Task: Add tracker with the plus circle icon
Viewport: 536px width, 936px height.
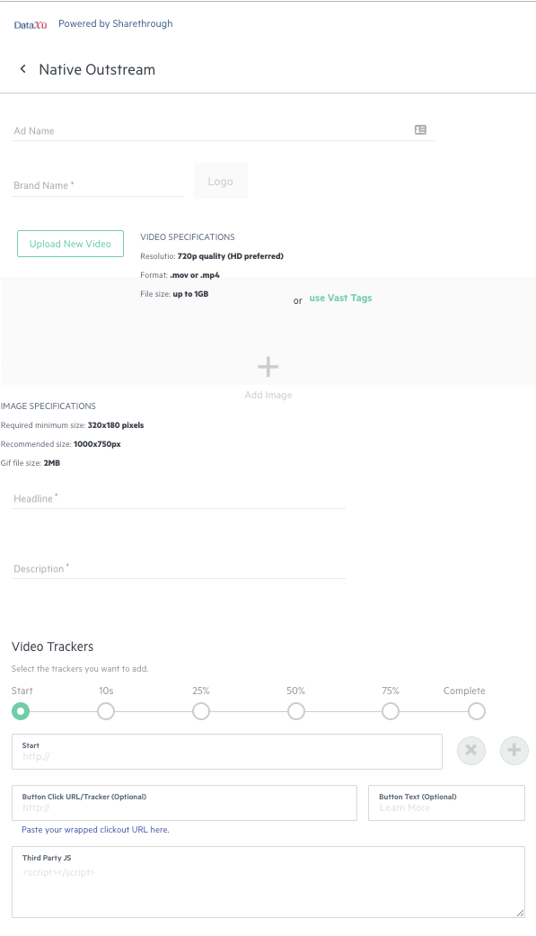Action: point(514,751)
